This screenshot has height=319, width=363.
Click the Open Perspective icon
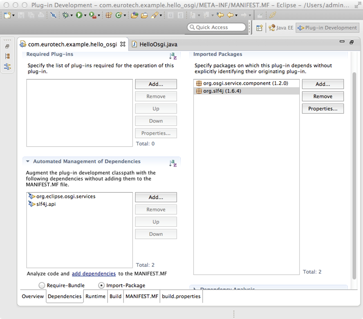[x=259, y=28]
